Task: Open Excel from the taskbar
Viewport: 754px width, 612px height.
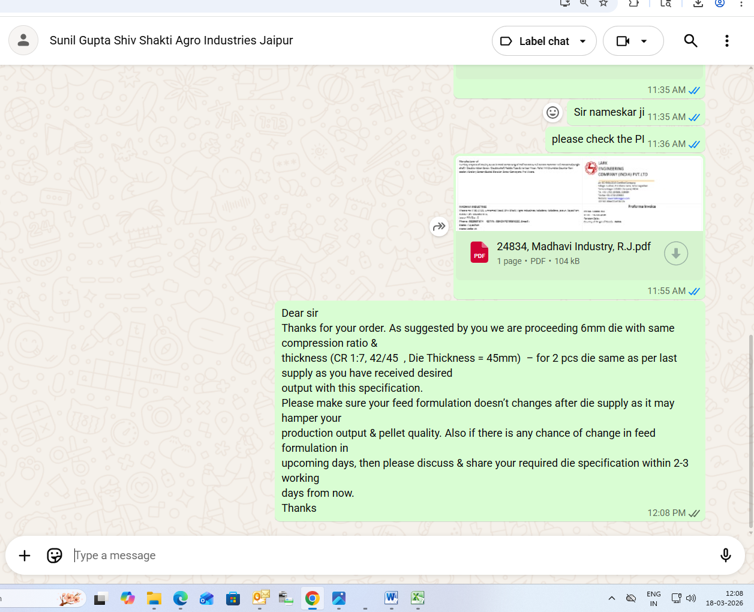Action: coord(417,598)
